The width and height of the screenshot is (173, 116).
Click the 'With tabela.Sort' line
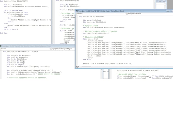pyautogui.click(x=91, y=39)
